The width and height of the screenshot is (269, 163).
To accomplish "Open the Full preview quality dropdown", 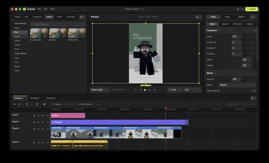I will [192, 90].
